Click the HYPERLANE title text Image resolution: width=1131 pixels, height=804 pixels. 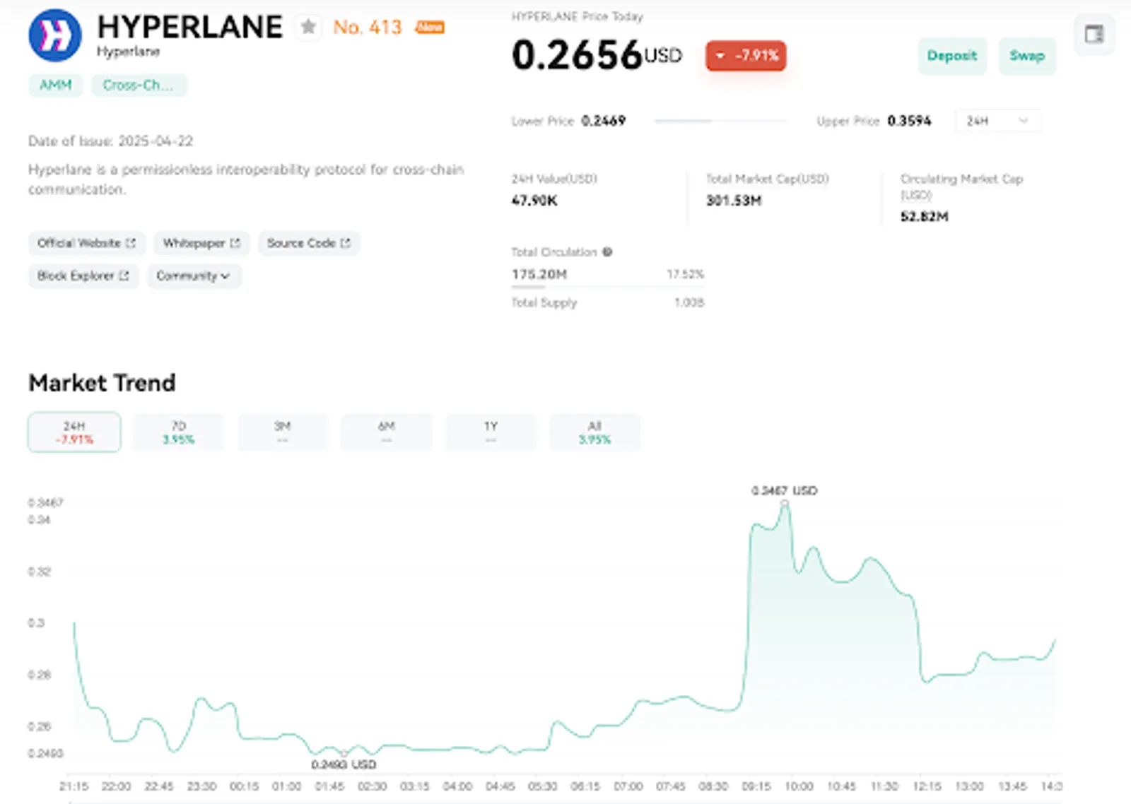(x=190, y=27)
